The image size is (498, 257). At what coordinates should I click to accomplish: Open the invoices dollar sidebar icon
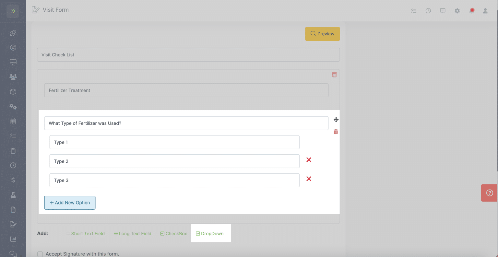pyautogui.click(x=13, y=180)
